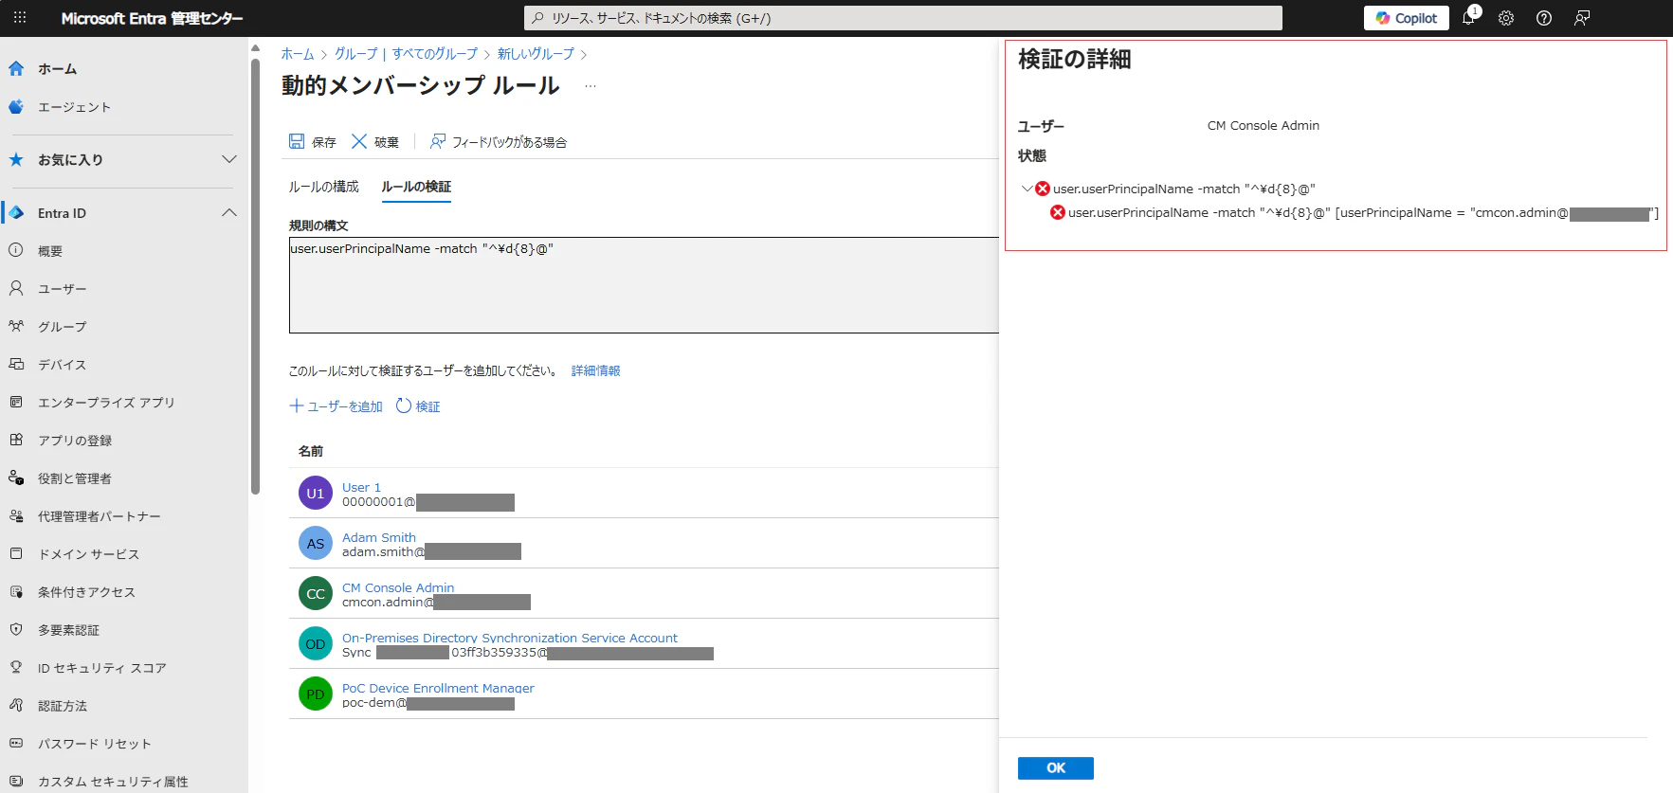Select the ルールの検証 tab
Screen dimensions: 1673x793
416,187
